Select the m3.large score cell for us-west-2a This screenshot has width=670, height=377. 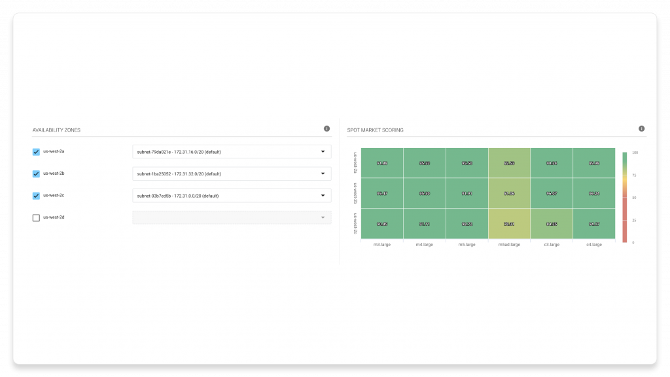[382, 163]
